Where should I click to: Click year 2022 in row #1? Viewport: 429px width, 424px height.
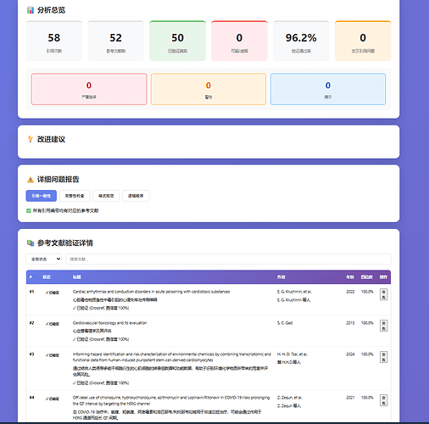click(x=350, y=292)
